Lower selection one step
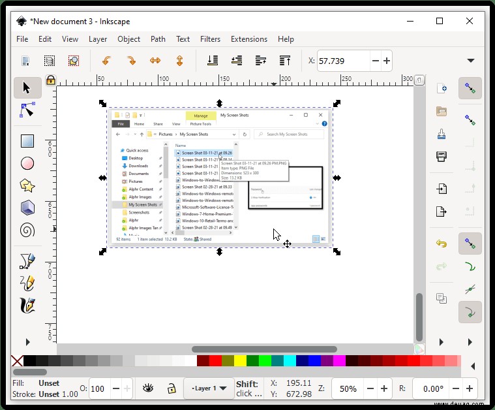 pyautogui.click(x=237, y=60)
